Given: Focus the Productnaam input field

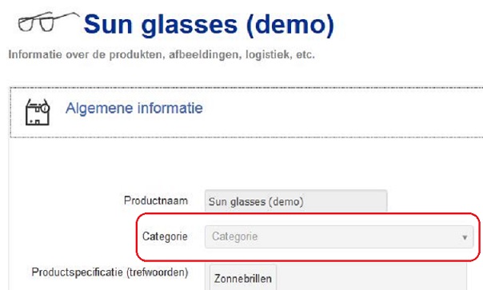Looking at the screenshot, I should tap(296, 201).
